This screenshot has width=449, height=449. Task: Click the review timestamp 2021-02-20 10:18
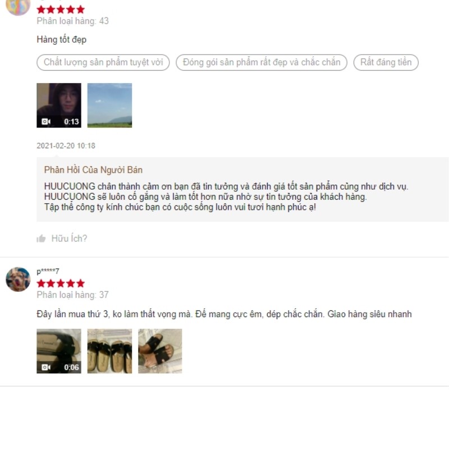coord(66,146)
